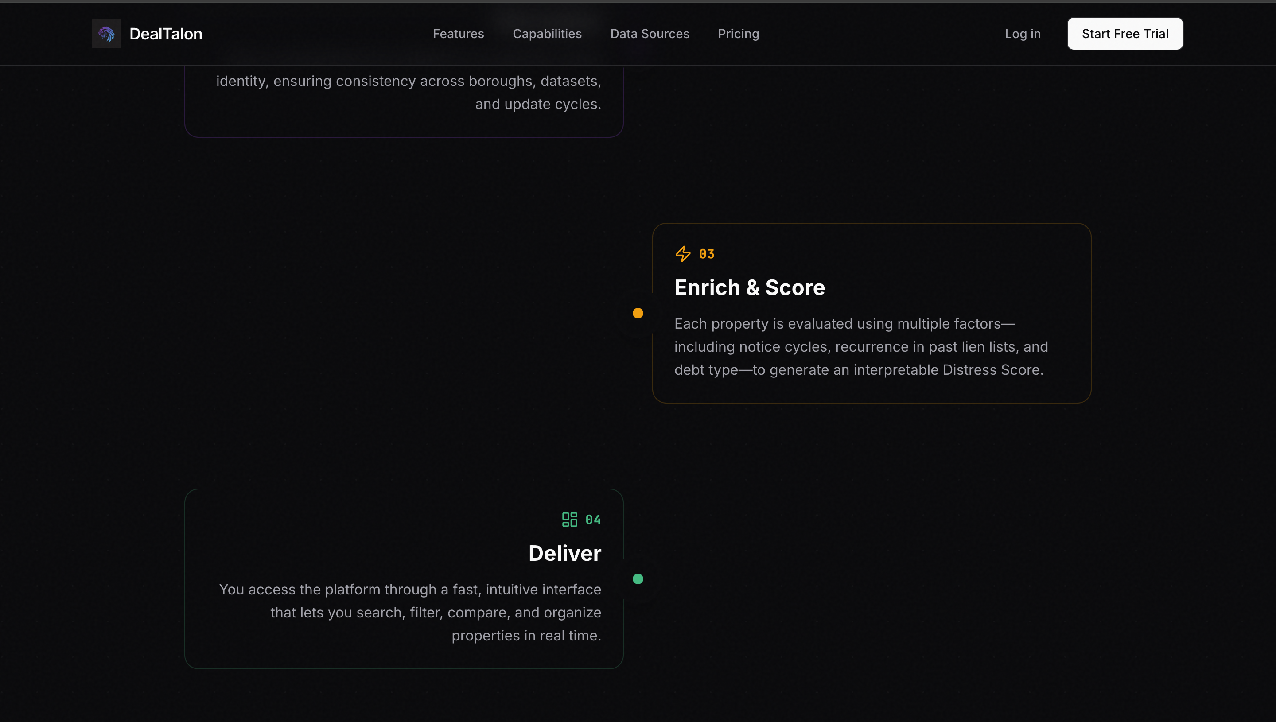Click the 03 step number label

click(706, 254)
